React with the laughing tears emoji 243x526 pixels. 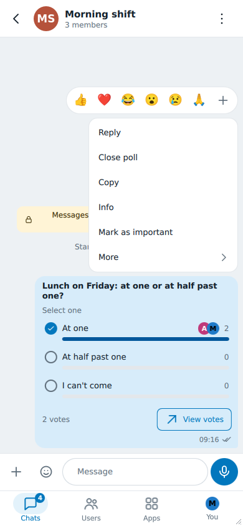[128, 100]
